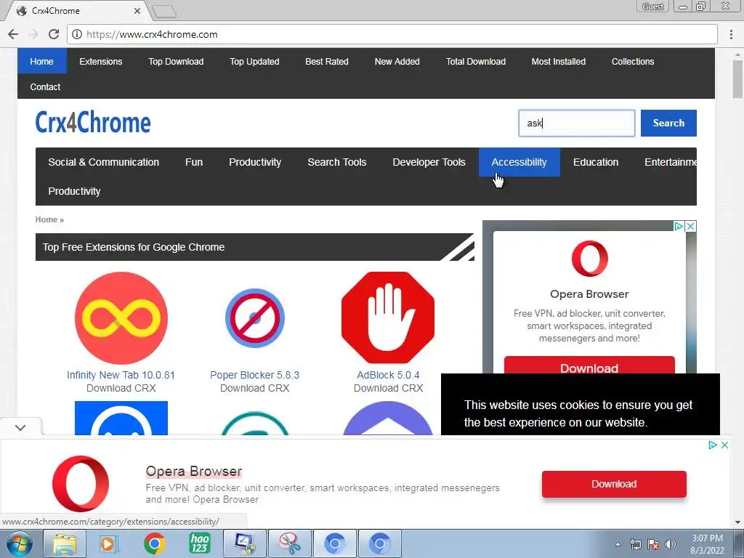Click the volume speaker tray icon
This screenshot has width=744, height=558.
(671, 544)
